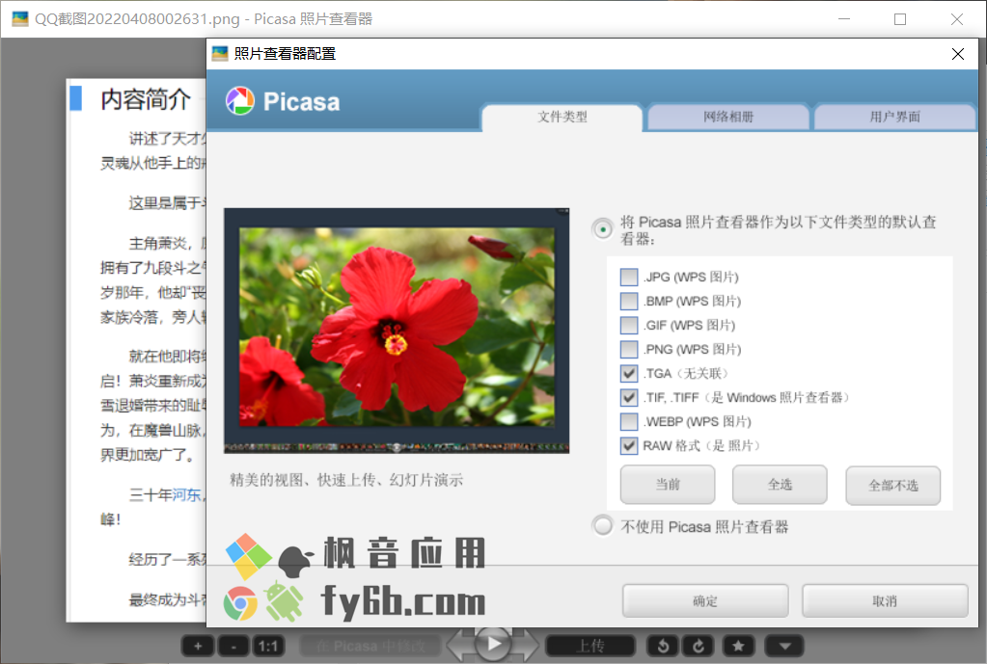Enable the .PNG file type checkbox

(x=629, y=349)
